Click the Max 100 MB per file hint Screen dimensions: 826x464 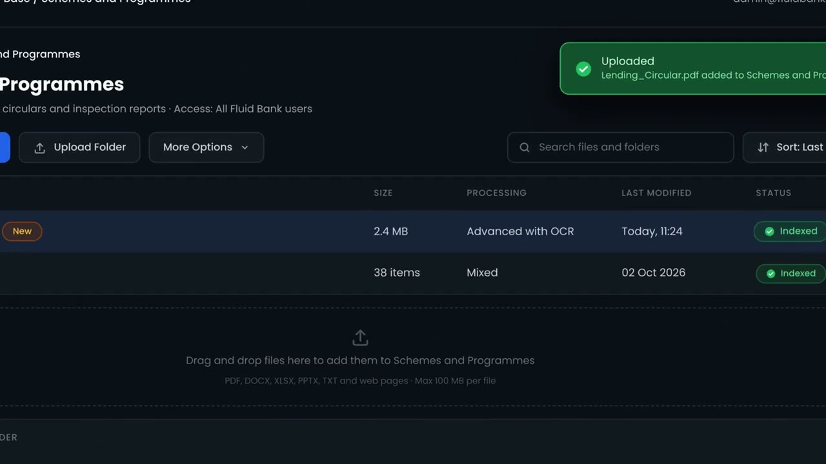click(455, 381)
